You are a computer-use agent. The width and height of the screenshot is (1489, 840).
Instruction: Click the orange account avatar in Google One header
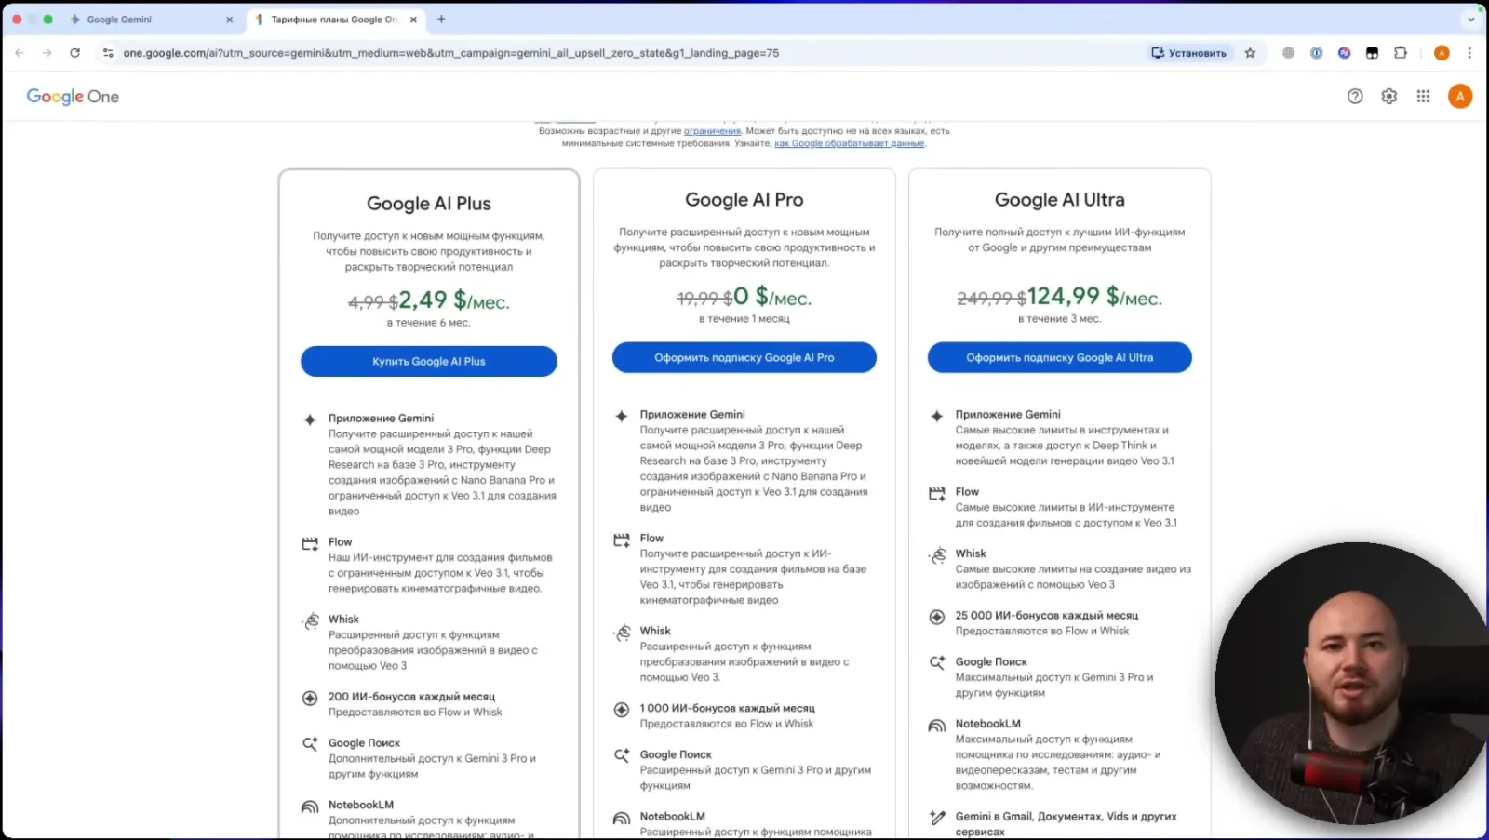1459,96
